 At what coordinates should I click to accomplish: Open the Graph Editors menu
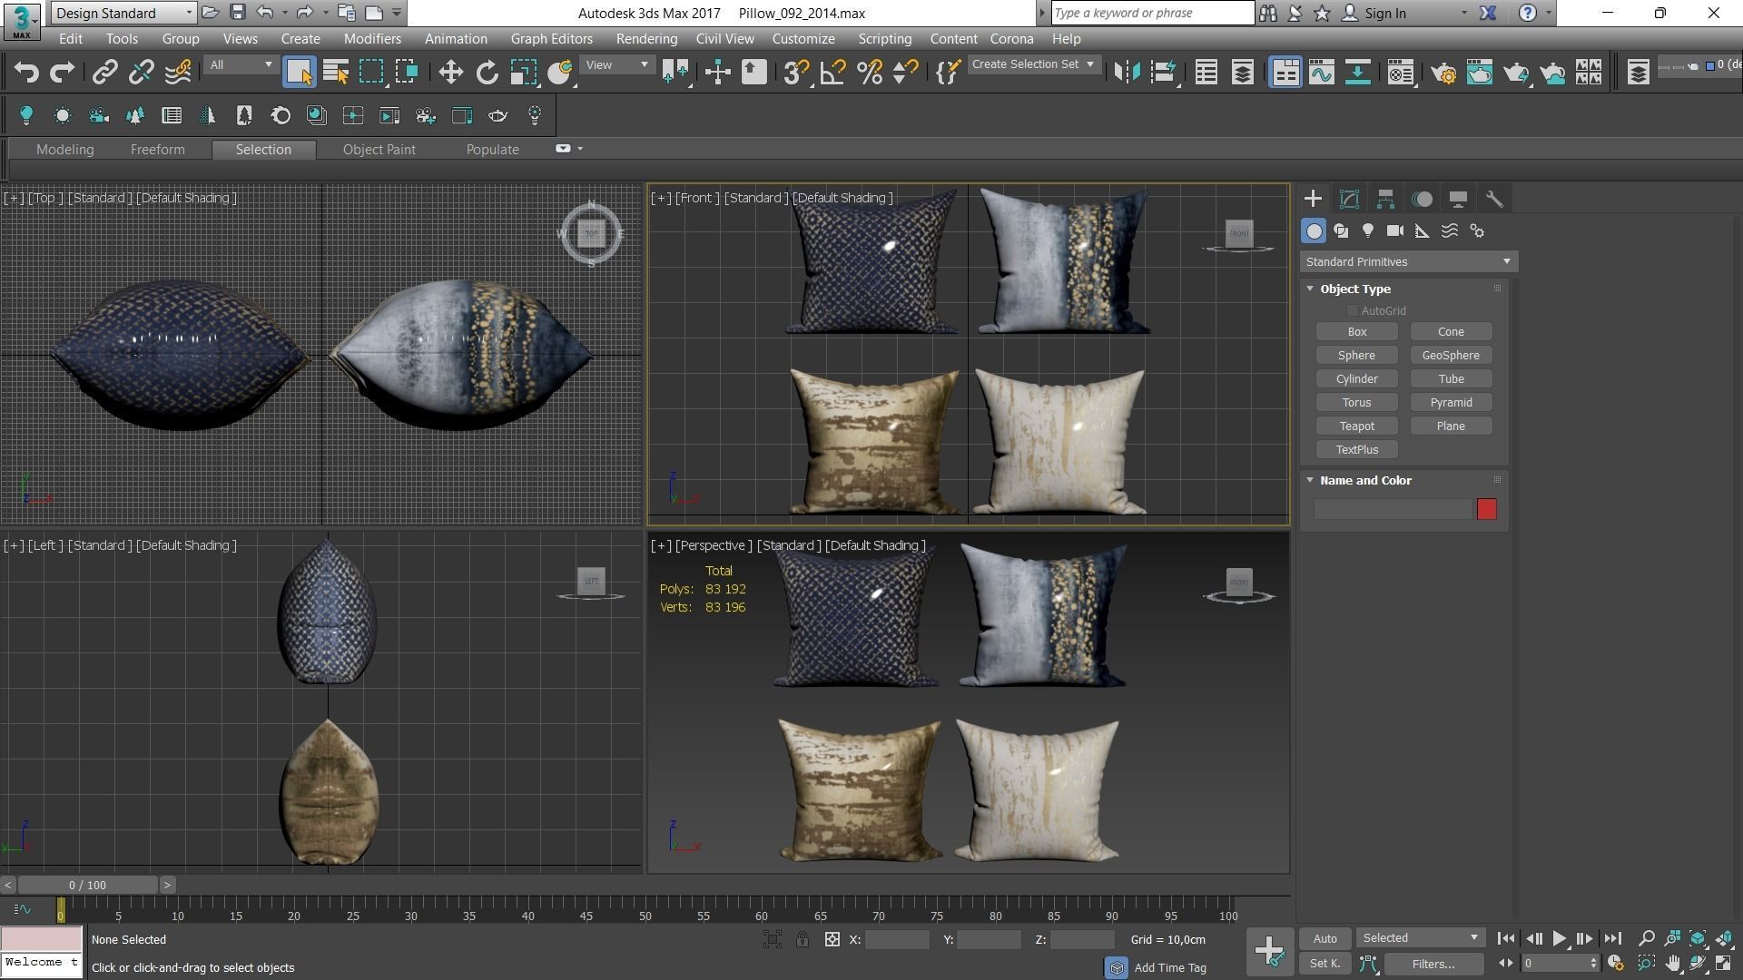(551, 39)
